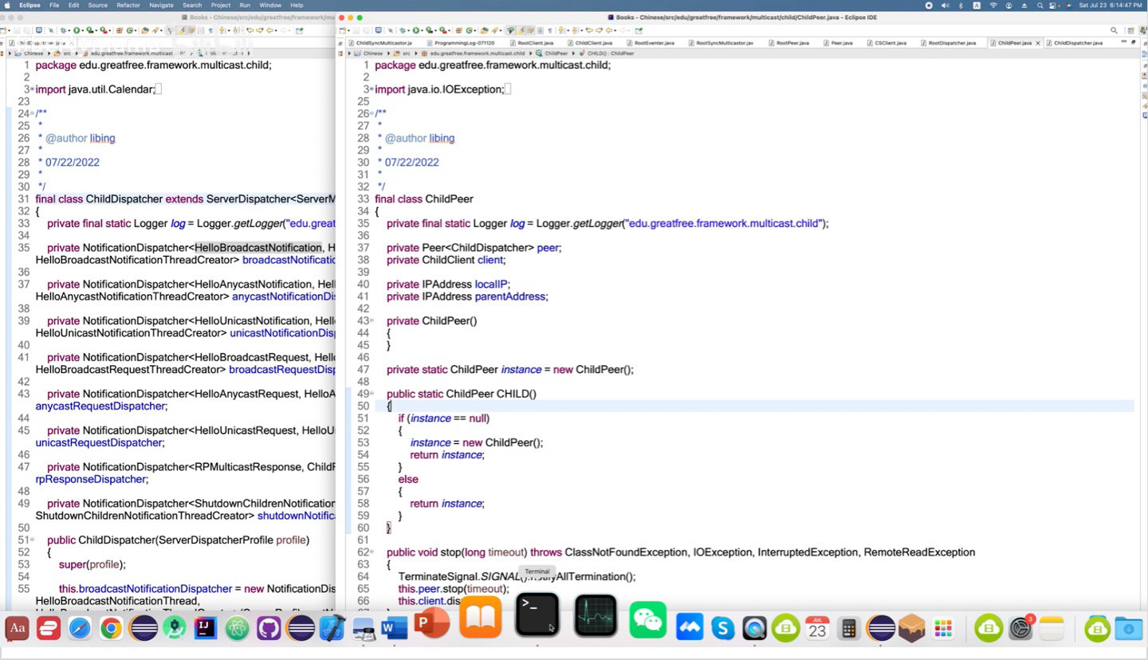Open Safari in the dock
The height and width of the screenshot is (660, 1148).
[x=80, y=629]
